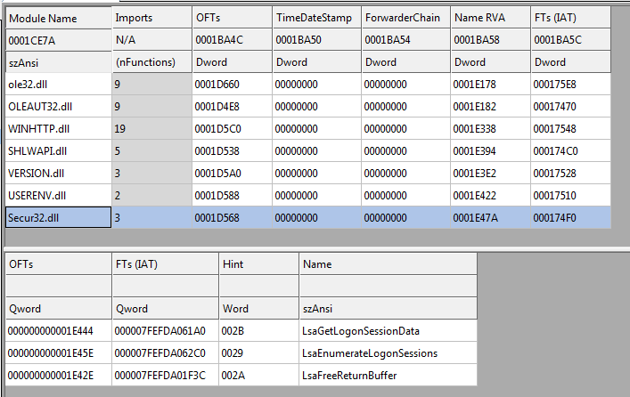
Task: Pick the USERENV.dll module row
Action: [x=308, y=196]
